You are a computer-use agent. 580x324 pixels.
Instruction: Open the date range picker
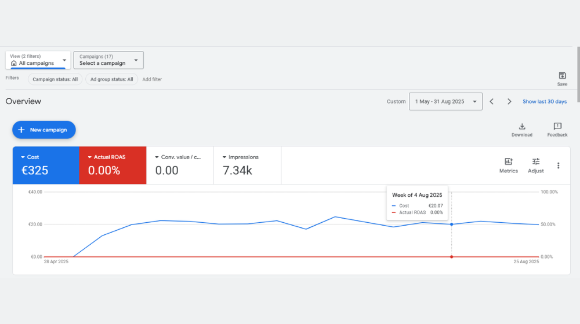click(x=445, y=101)
